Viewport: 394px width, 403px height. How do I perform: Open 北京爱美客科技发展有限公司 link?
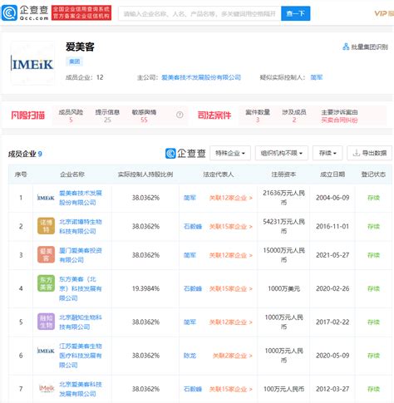tap(81, 389)
